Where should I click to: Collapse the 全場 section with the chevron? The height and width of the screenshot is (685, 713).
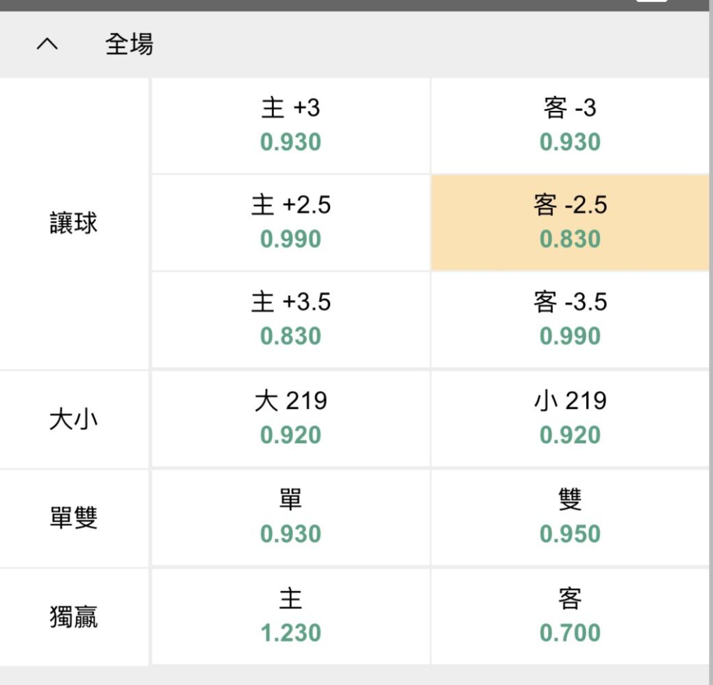point(47,46)
